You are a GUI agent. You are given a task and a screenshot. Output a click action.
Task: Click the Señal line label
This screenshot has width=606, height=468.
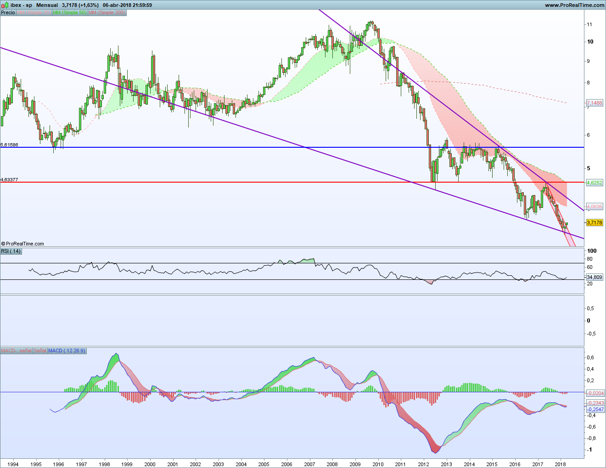[x=40, y=351]
